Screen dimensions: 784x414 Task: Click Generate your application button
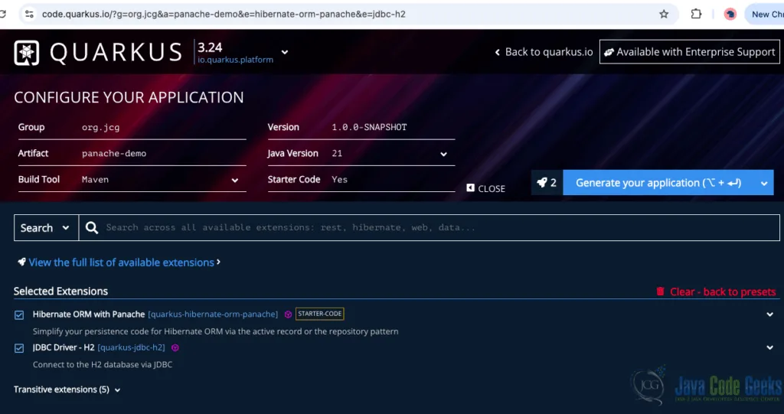tap(659, 183)
